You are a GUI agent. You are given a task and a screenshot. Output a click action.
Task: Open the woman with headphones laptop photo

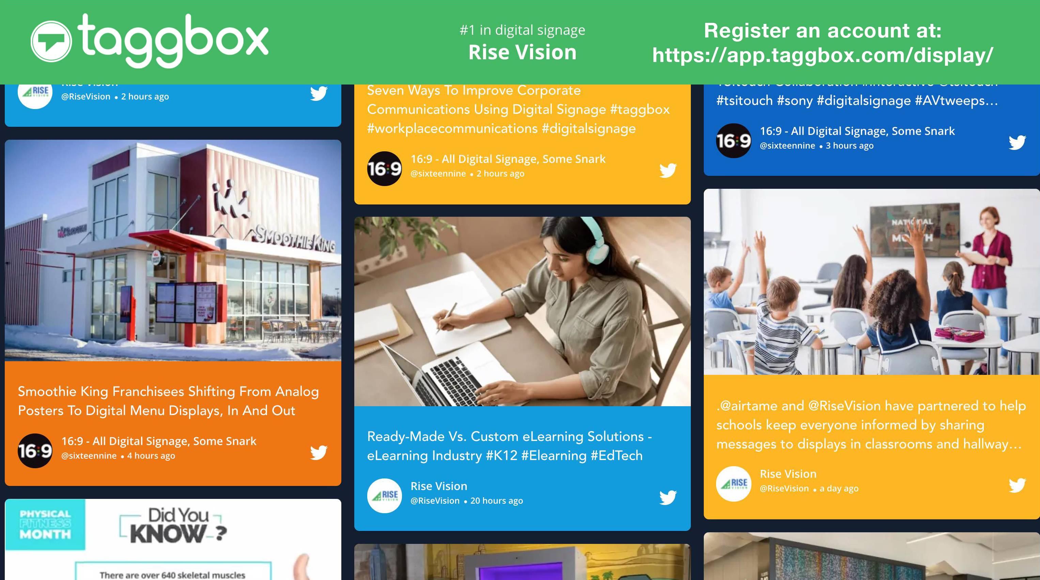click(x=523, y=311)
